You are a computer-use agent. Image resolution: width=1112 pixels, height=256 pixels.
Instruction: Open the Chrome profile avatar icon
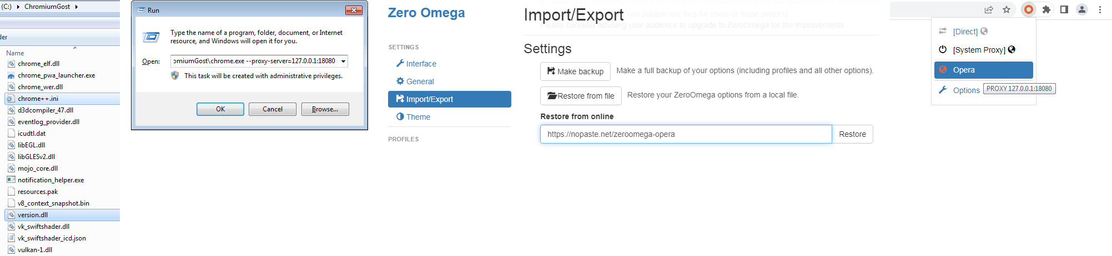click(1082, 9)
